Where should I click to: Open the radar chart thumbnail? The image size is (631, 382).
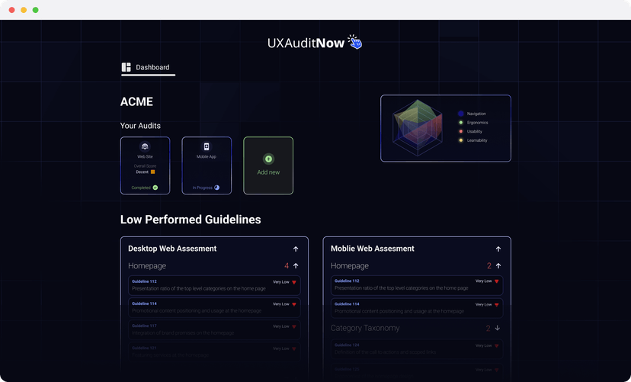[418, 128]
